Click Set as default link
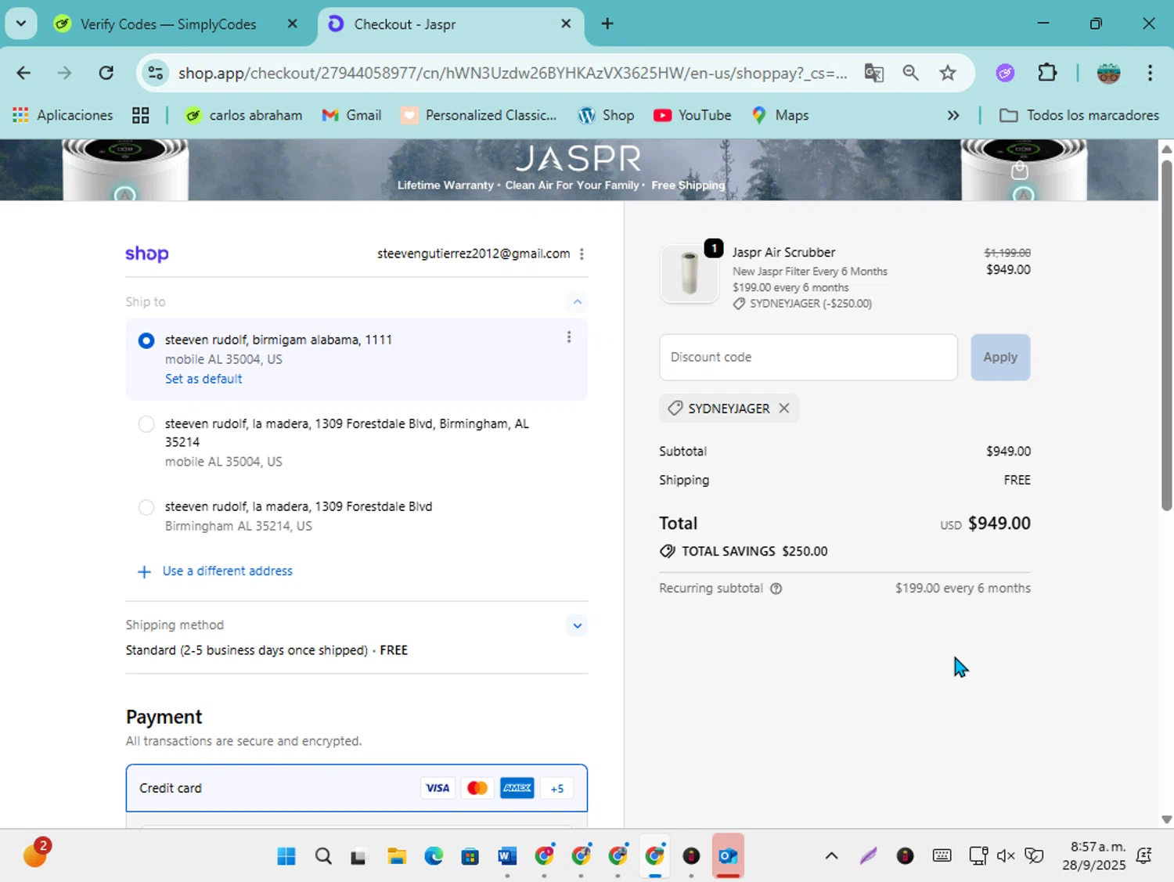Screen dimensions: 1174x882 tap(203, 379)
